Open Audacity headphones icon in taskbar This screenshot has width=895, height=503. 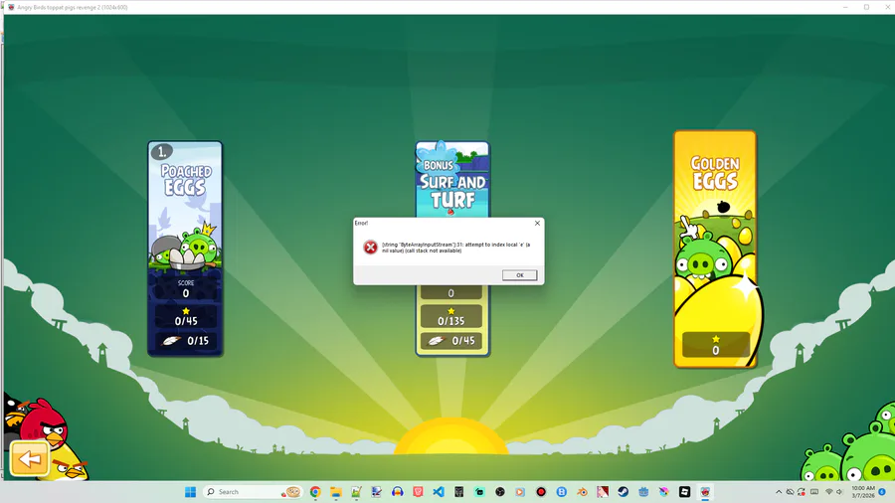coord(397,492)
